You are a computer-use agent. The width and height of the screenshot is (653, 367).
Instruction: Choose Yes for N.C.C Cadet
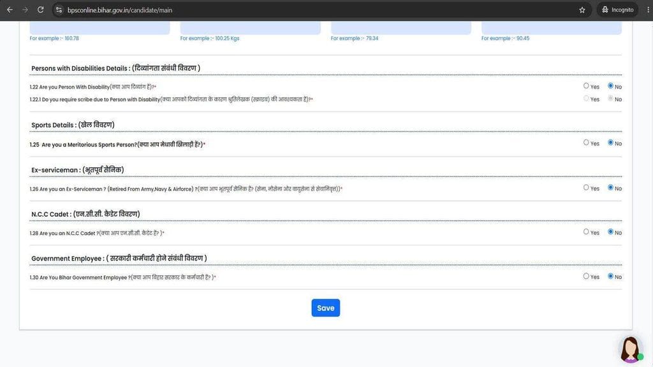click(x=586, y=232)
